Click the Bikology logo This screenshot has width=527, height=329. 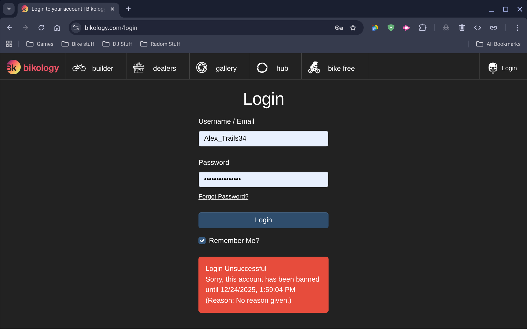[33, 67]
